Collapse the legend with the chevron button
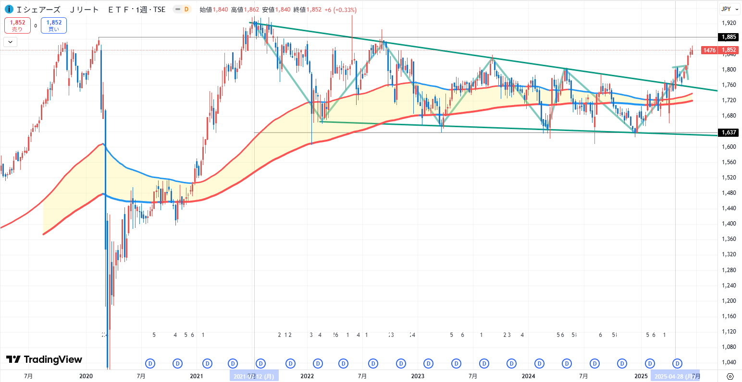 click(10, 42)
